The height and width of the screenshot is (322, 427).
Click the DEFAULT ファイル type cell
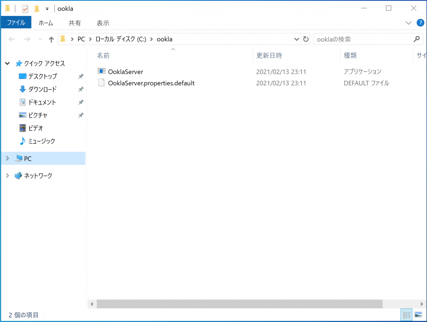pyautogui.click(x=367, y=83)
